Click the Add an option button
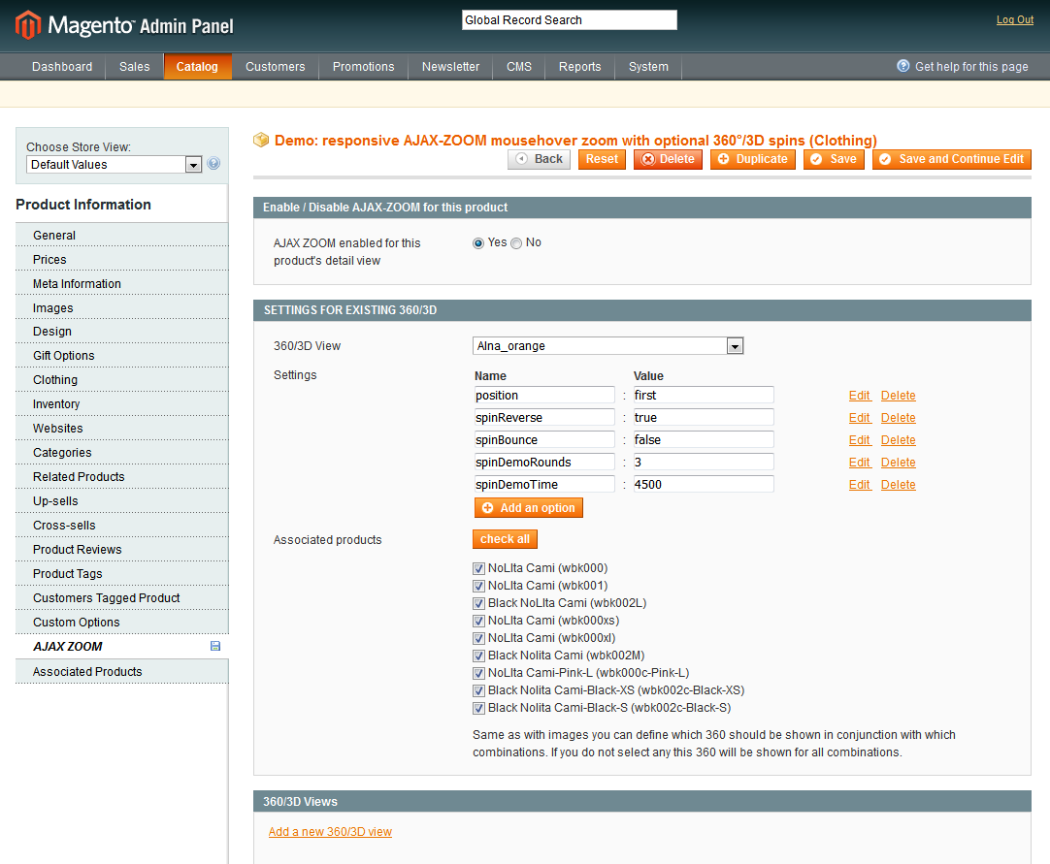1050x864 pixels. click(528, 508)
